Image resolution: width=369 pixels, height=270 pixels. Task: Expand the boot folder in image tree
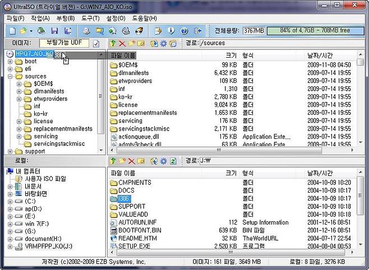(10, 62)
